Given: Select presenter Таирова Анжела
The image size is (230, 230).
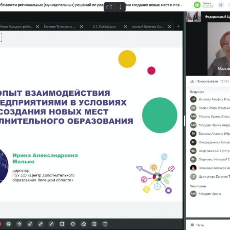Looking at the screenshot, I should [x=210, y=133].
